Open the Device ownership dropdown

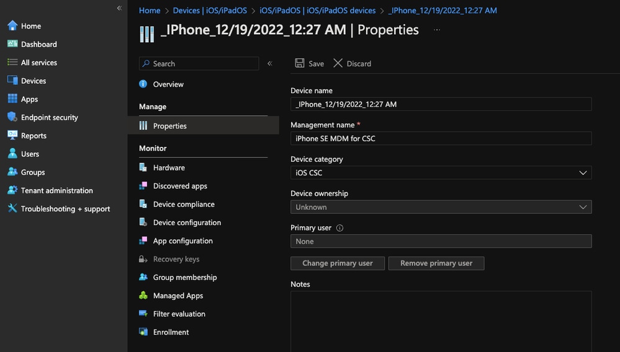[x=583, y=207]
